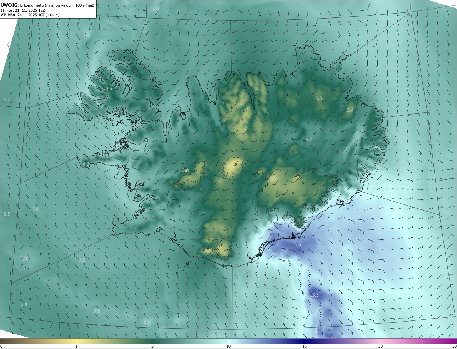
Task: Click the 3.8 value in northeast Iceland
Action: coord(319,98)
